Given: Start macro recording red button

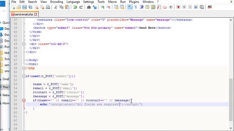Looking at the screenshot, I should click(178, 7).
